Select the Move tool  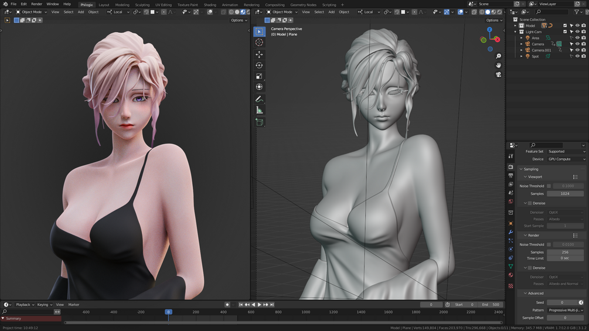coord(259,54)
